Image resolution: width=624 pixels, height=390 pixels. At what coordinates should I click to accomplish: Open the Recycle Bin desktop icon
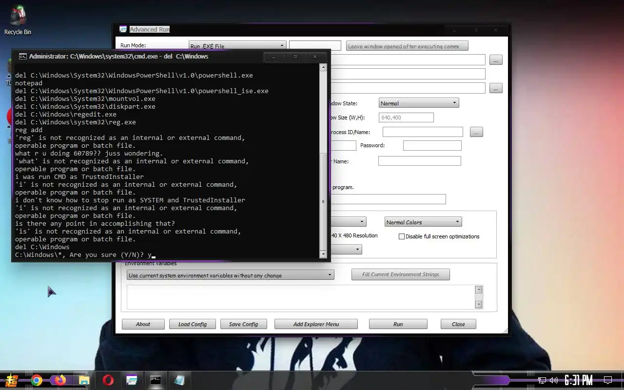[x=18, y=19]
